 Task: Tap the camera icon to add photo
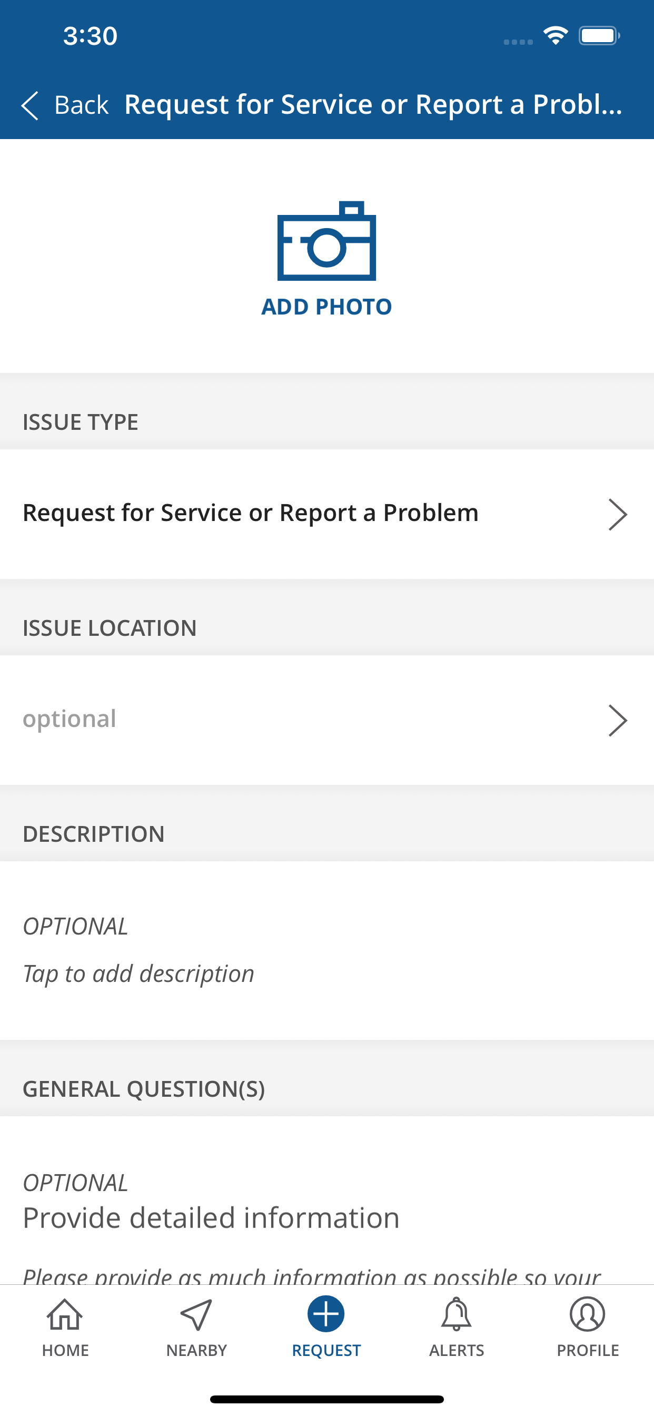[x=326, y=242]
